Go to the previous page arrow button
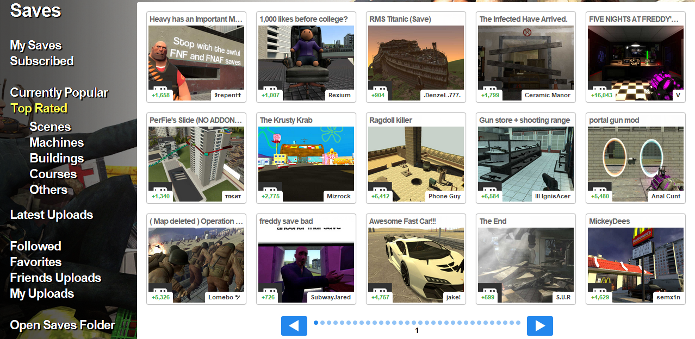695x339 pixels. pos(294,326)
